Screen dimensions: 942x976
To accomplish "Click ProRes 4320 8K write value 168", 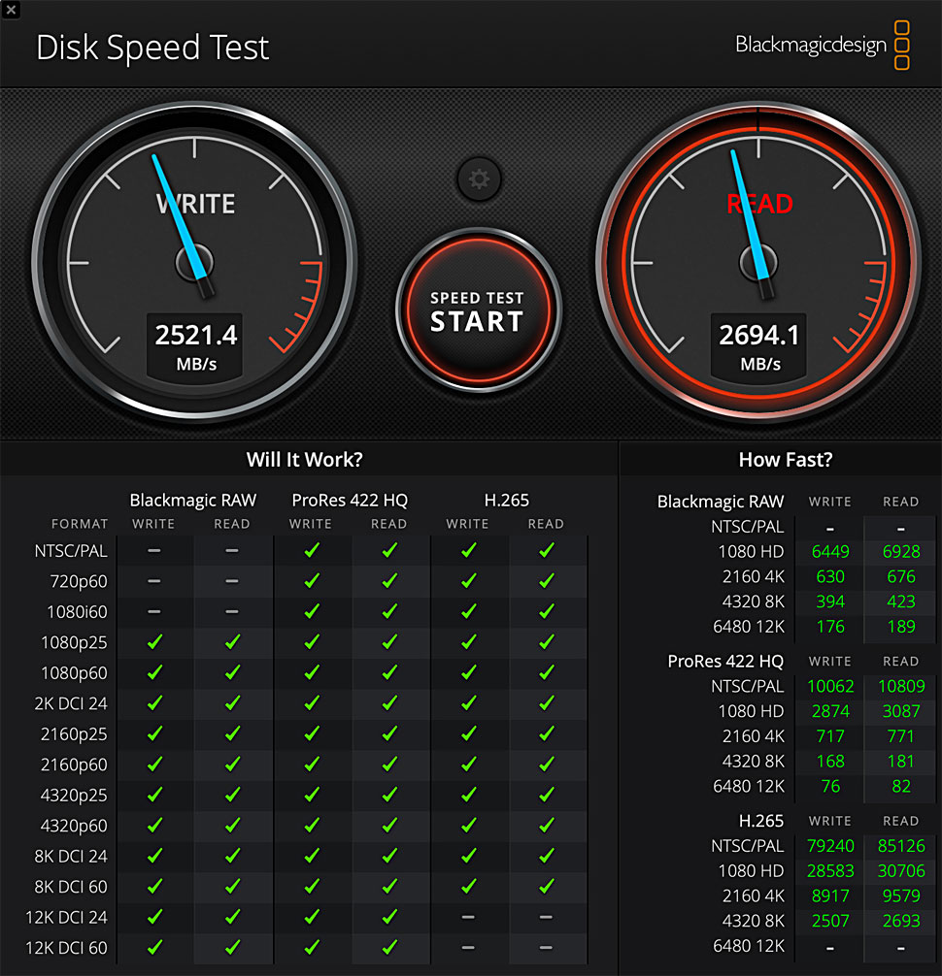I will coord(830,761).
